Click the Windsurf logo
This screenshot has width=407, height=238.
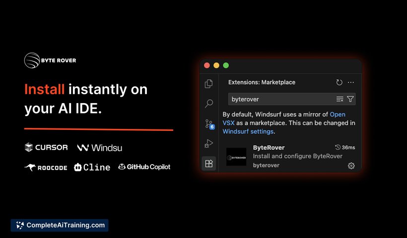[x=100, y=148]
